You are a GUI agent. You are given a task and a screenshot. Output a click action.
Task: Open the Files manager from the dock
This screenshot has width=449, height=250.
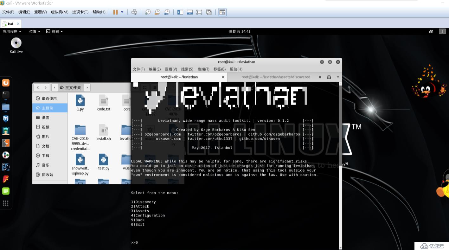[6, 107]
